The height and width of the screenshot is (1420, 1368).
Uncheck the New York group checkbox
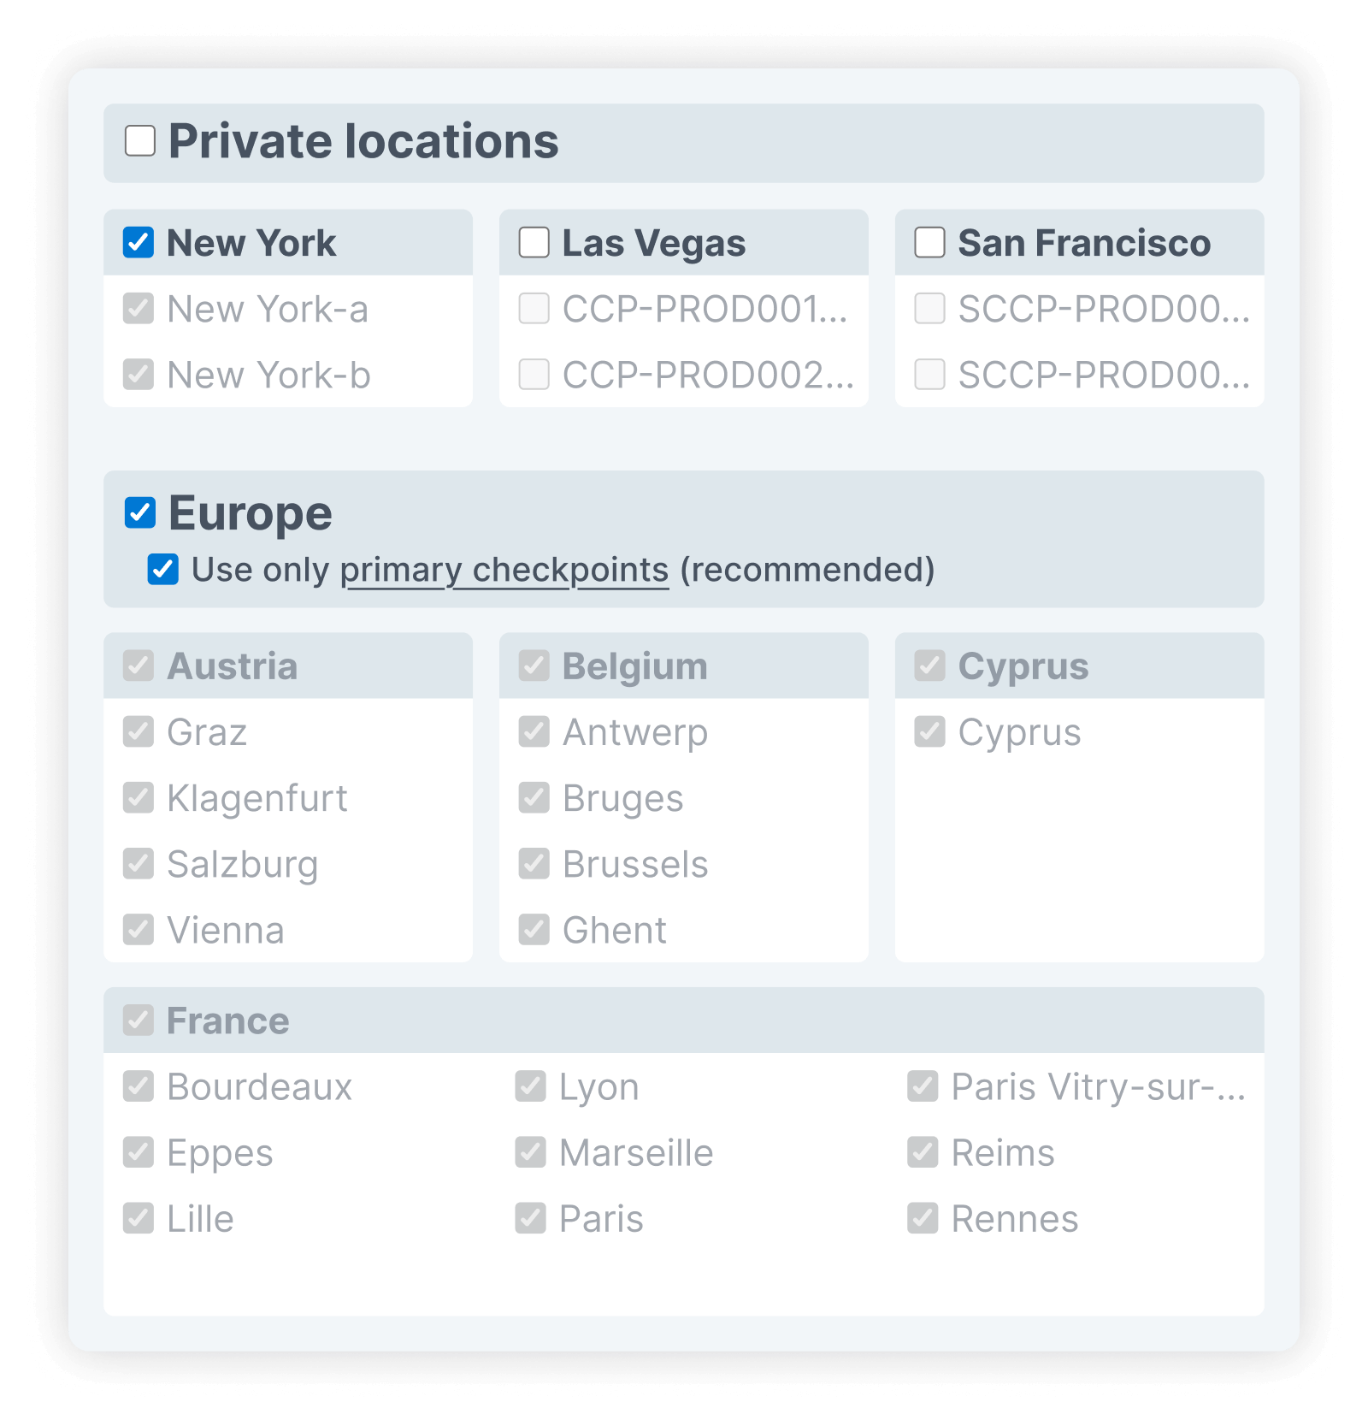139,243
